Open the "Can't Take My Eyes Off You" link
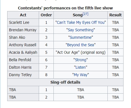This screenshot has height=108, width=131. click(x=81, y=22)
